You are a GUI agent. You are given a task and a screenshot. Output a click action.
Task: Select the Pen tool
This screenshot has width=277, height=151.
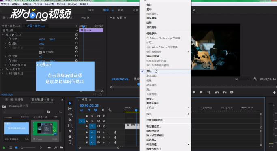pos(70,131)
